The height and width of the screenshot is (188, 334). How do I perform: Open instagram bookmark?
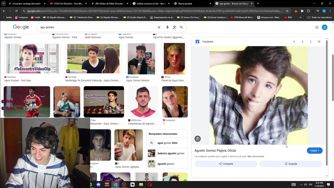click(x=21, y=17)
